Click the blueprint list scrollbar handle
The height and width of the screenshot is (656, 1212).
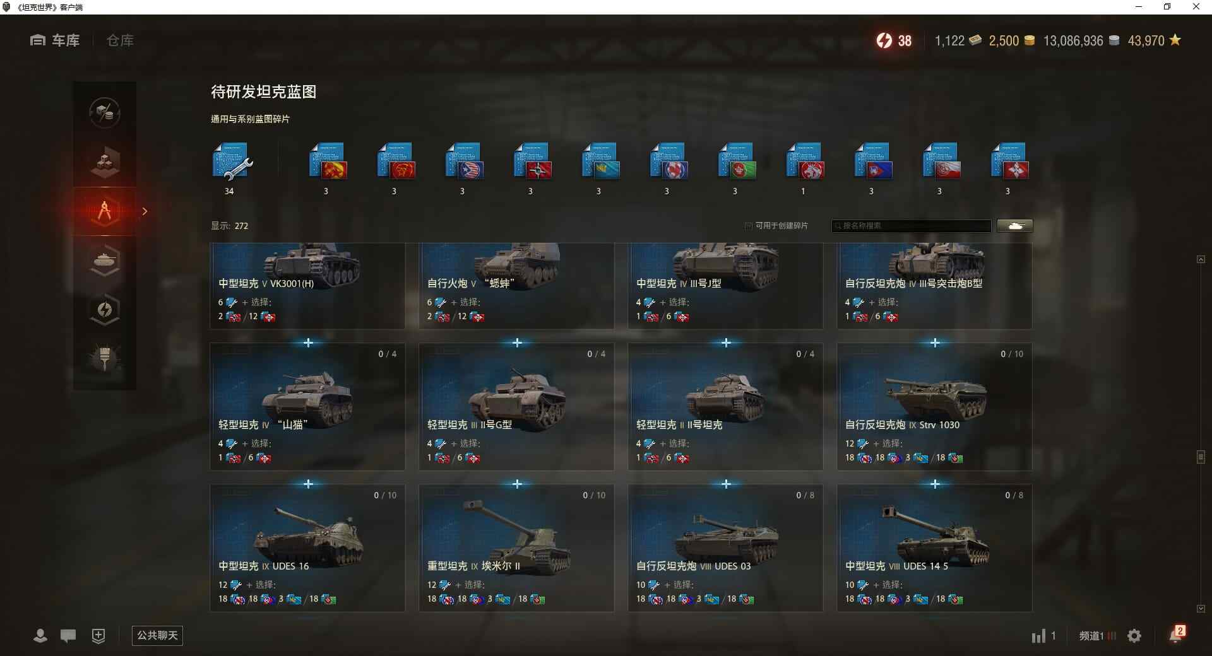coord(1201,457)
